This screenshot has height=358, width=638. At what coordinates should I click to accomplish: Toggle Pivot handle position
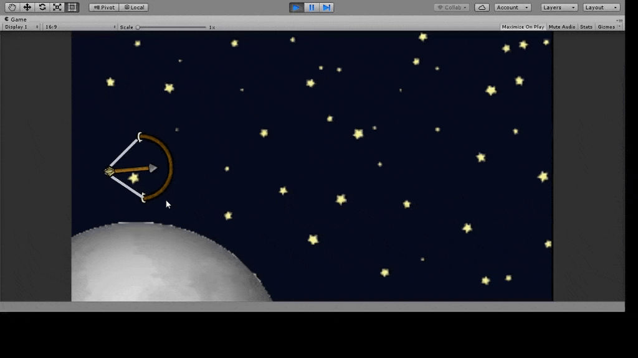click(104, 7)
